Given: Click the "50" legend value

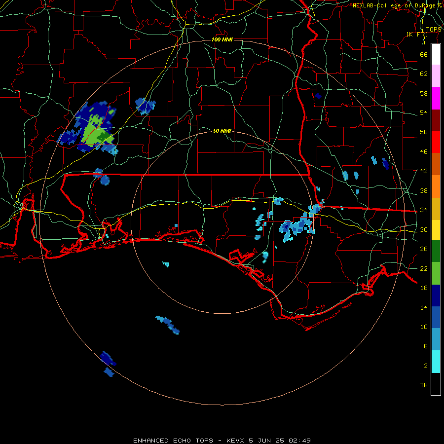Looking at the screenshot, I should click(424, 132).
